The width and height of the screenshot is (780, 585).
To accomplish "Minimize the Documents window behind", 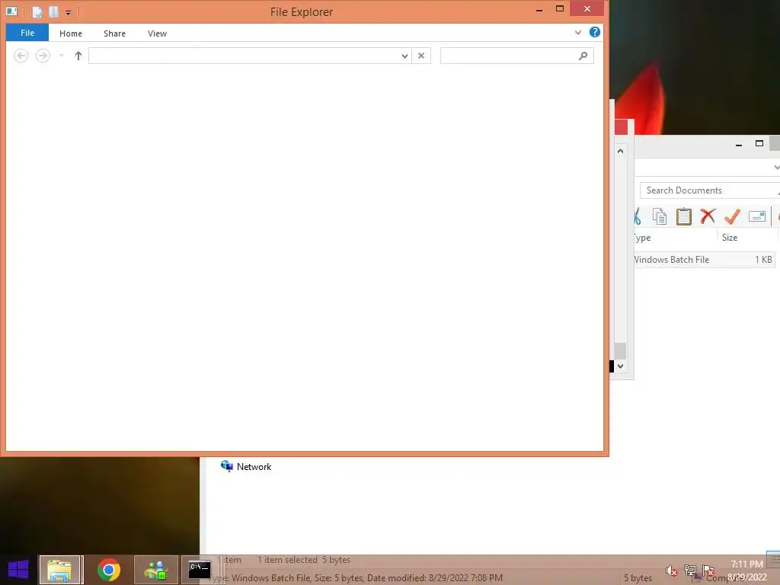I will point(739,144).
